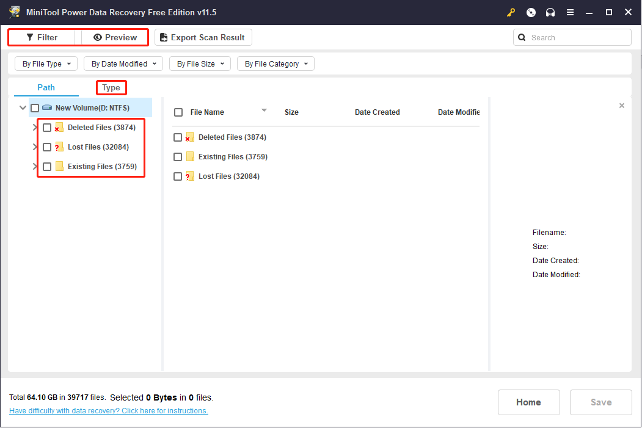Select New Volume(D: NTFS) tree item
The image size is (642, 428).
pyautogui.click(x=92, y=107)
